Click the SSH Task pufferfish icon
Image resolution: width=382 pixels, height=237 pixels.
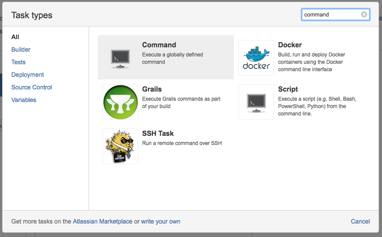(x=120, y=146)
